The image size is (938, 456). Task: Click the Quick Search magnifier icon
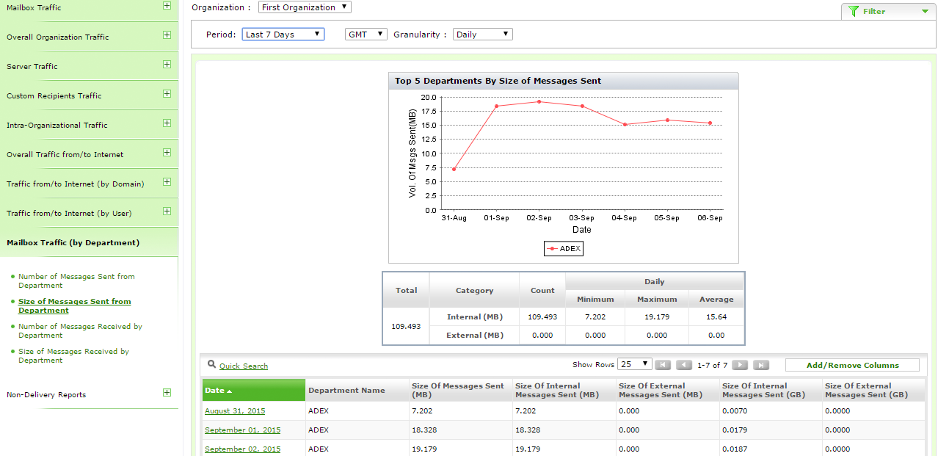(211, 364)
